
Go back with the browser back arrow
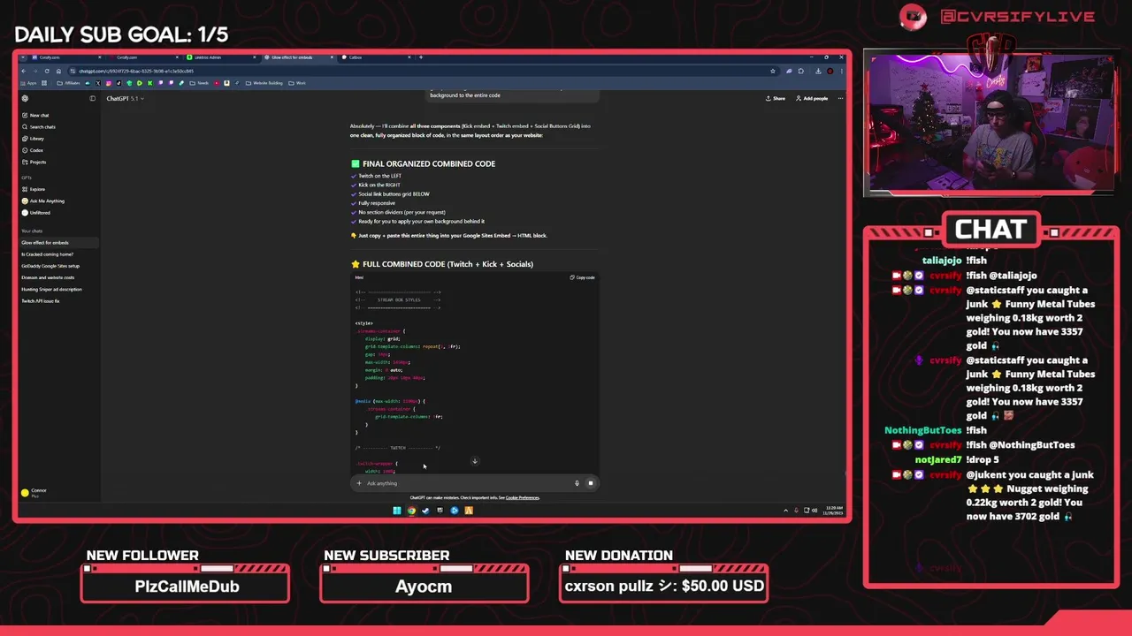tap(24, 71)
